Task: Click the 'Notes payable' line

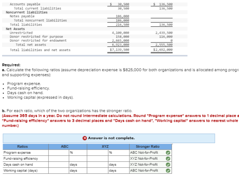Action: [22, 16]
